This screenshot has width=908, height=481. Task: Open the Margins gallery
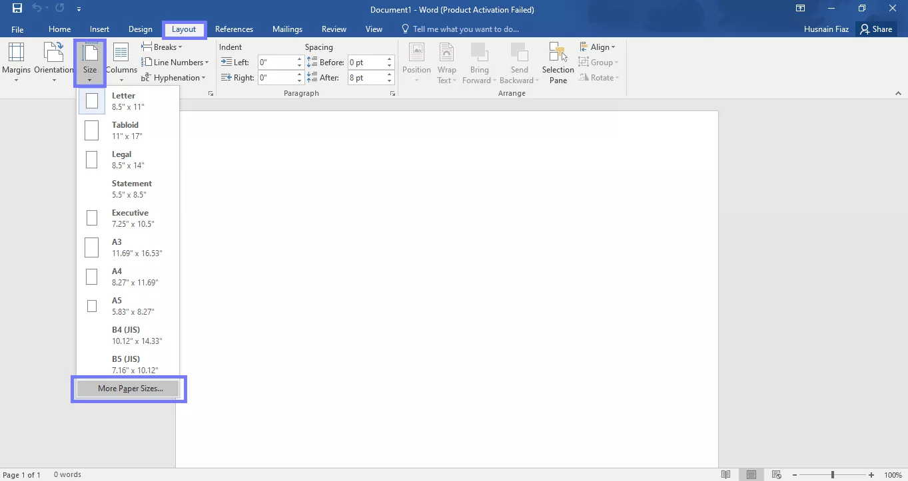pyautogui.click(x=16, y=63)
